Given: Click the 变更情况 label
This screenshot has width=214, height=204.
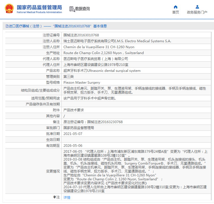Looking at the screenshot, I should click(53, 171).
